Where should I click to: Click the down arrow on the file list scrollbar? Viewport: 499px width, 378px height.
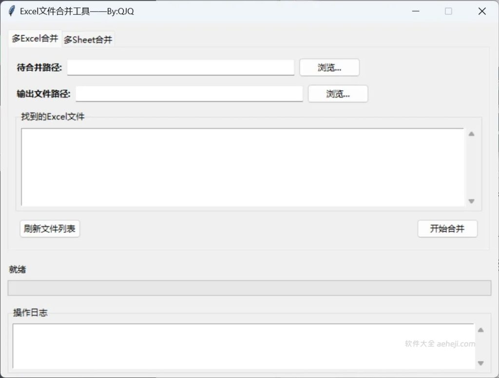tap(471, 200)
